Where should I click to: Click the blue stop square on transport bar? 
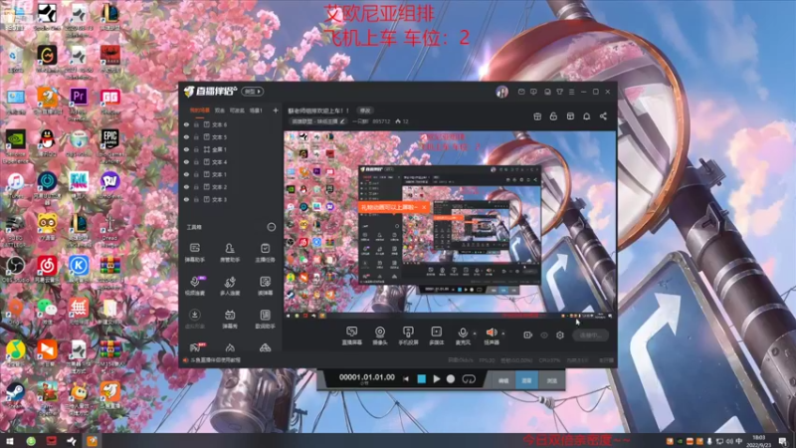(x=421, y=379)
